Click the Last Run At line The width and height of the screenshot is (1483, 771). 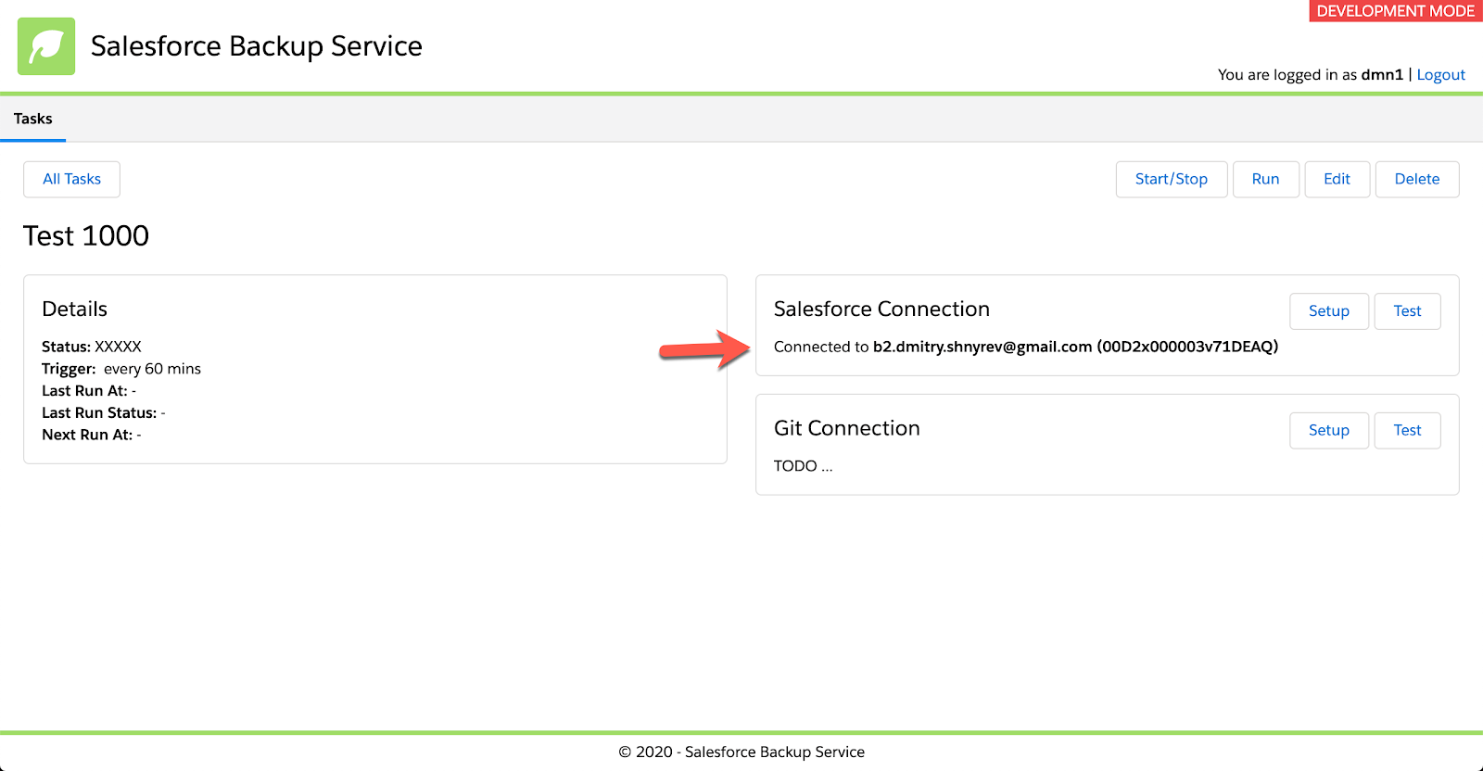[x=89, y=391]
